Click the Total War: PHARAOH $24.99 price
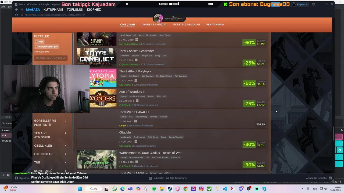 point(260,124)
